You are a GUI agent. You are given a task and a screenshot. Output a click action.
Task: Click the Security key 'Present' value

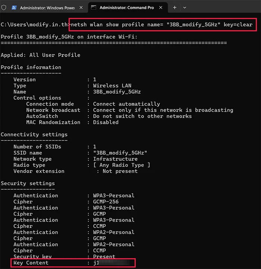(x=104, y=257)
